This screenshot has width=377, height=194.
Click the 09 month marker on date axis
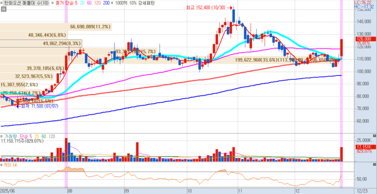tap(127, 191)
